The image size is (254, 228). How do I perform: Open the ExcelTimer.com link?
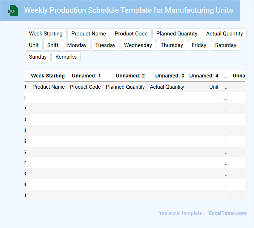point(227,213)
